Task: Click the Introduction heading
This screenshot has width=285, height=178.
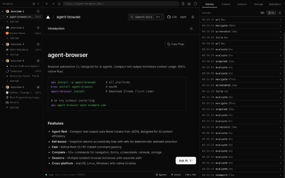Action: pos(56,28)
